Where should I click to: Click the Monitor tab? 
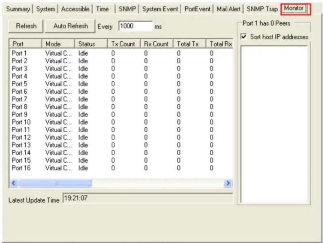(294, 8)
